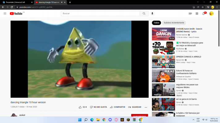Open the account avatar menu
Viewport: 220px width, 123px height.
click(211, 14)
